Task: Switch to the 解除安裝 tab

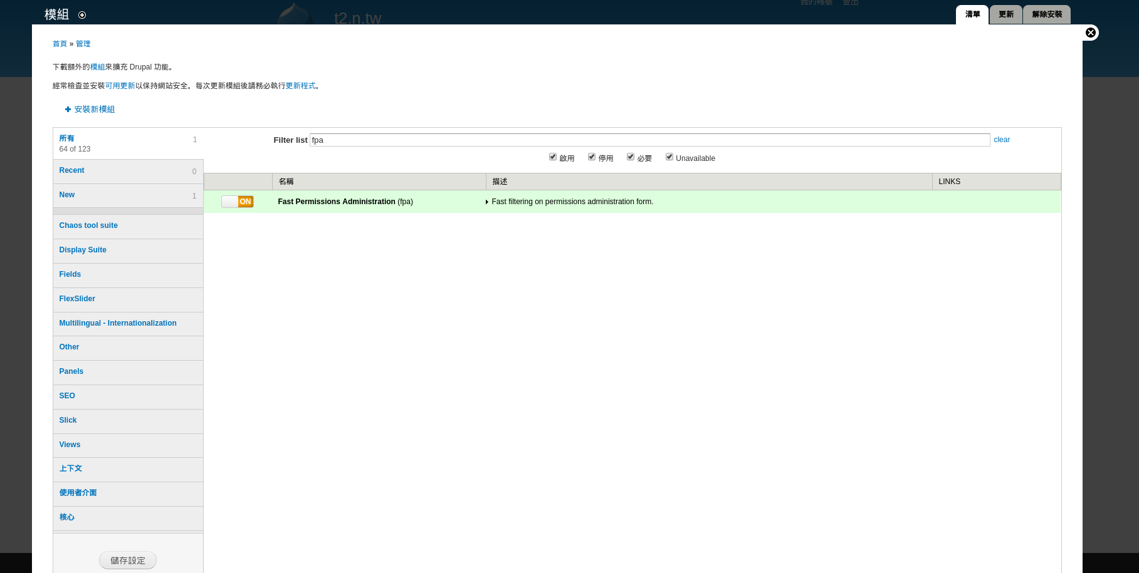Action: pyautogui.click(x=1047, y=14)
